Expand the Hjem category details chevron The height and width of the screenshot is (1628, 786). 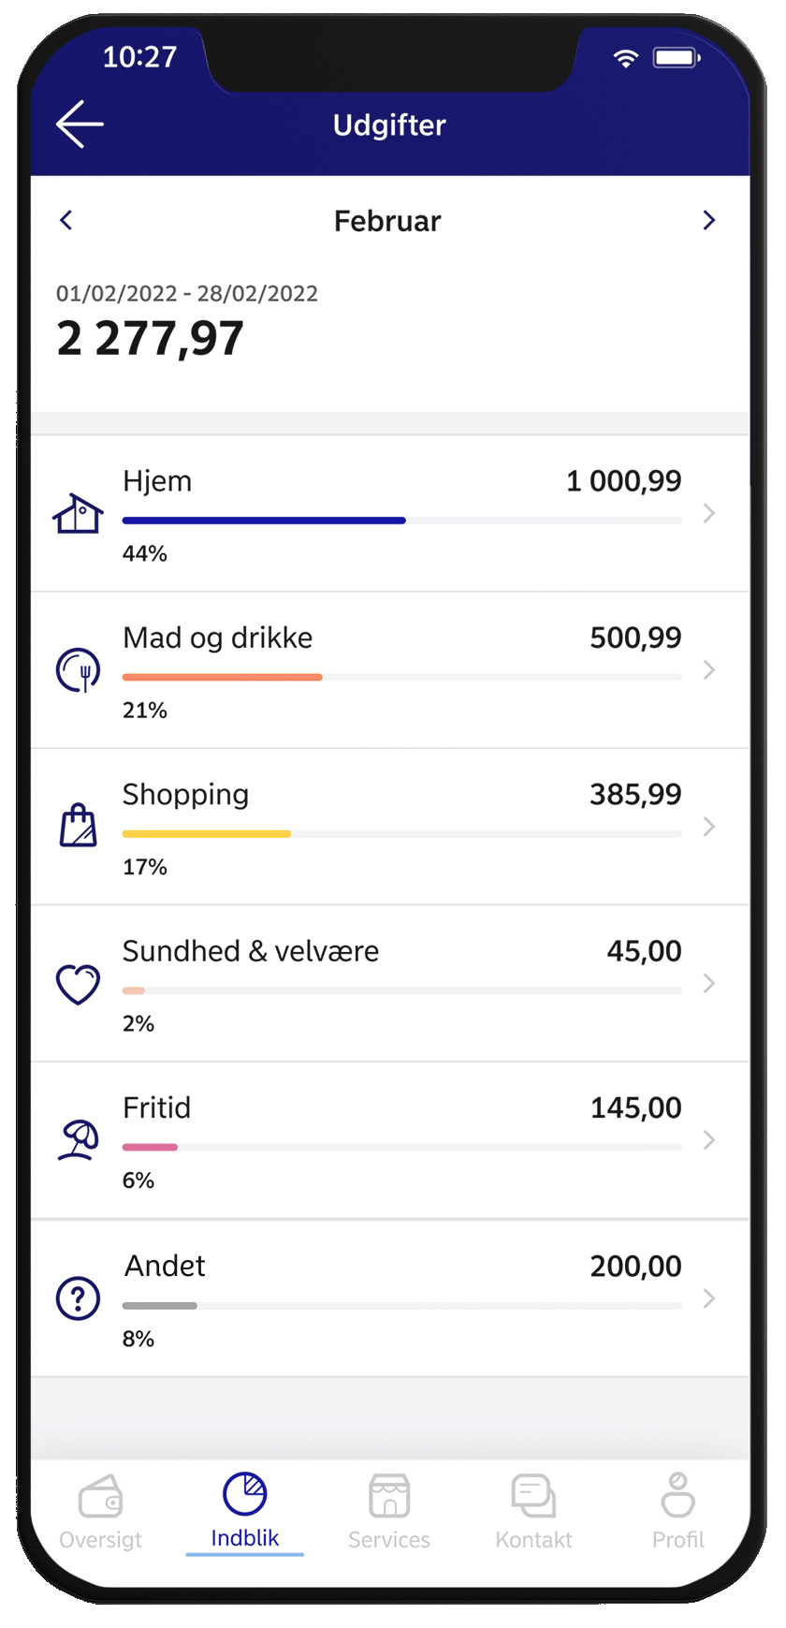coord(709,513)
